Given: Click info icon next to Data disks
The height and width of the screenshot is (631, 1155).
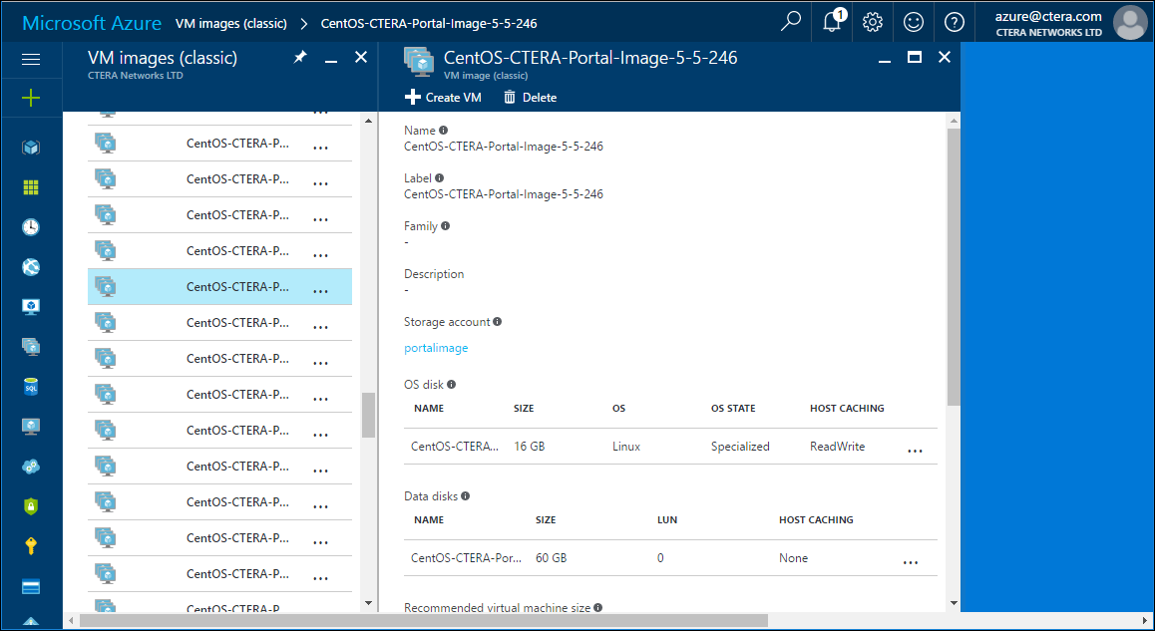Looking at the screenshot, I should tap(466, 496).
